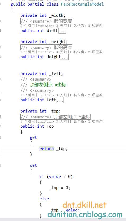
Task: Open the 1 名作者, 2 项更改 CodeLens above Left
Action: pos(86,95)
